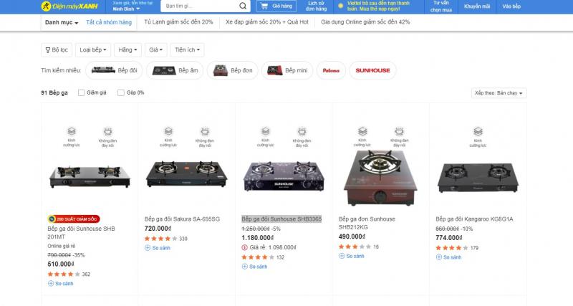Tick the Giảm giá checkbox
Image resolution: width=573 pixels, height=306 pixels.
pos(82,92)
